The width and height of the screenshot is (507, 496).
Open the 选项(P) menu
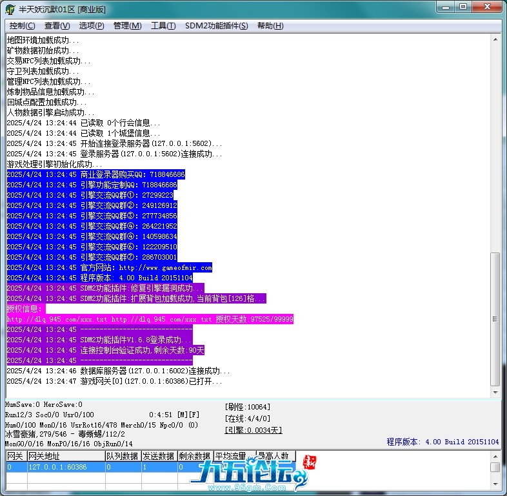[92, 26]
